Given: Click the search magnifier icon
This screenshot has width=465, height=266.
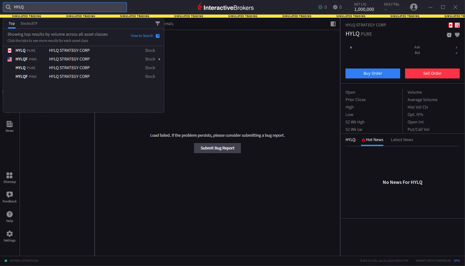Looking at the screenshot, I should (8, 7).
